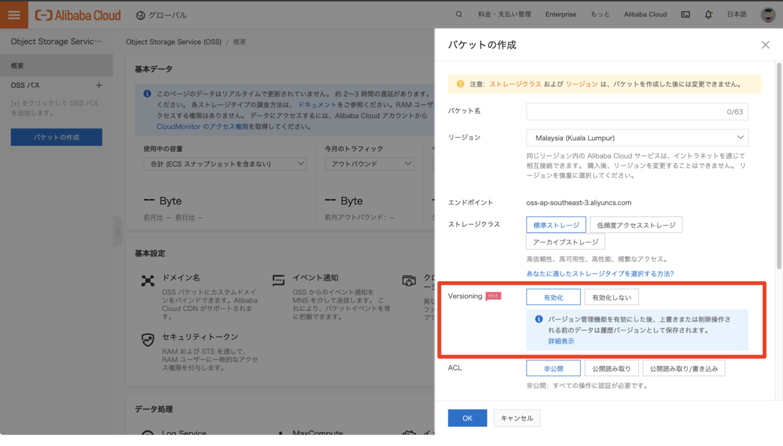Open the 料金・支払い管理 menu
Image resolution: width=783 pixels, height=446 pixels.
pos(504,14)
